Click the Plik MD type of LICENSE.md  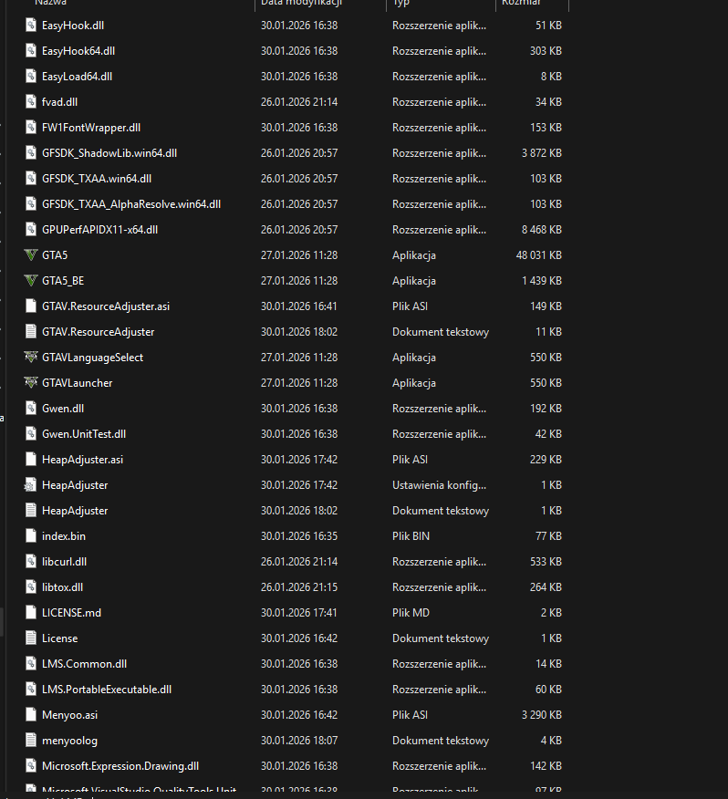[x=411, y=613]
